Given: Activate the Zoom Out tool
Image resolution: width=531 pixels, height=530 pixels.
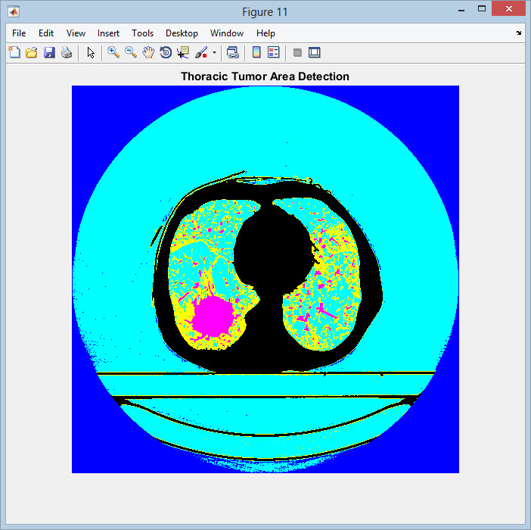Looking at the screenshot, I should tap(131, 52).
